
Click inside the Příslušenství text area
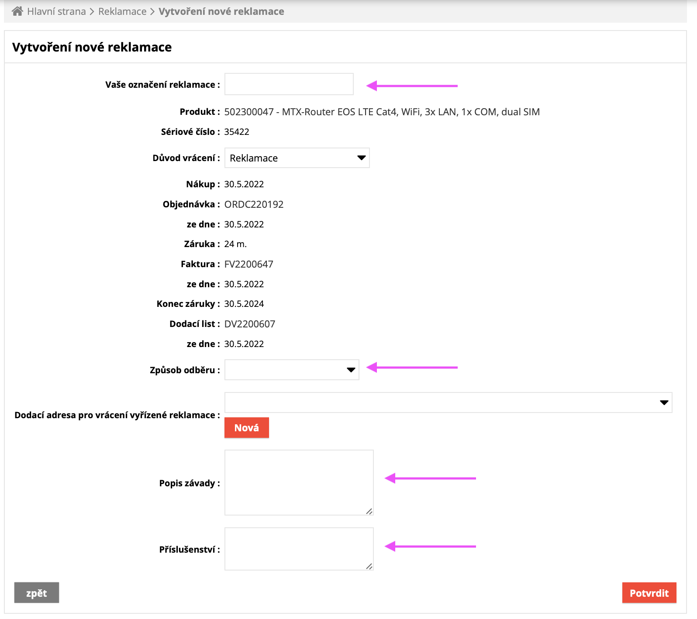299,549
